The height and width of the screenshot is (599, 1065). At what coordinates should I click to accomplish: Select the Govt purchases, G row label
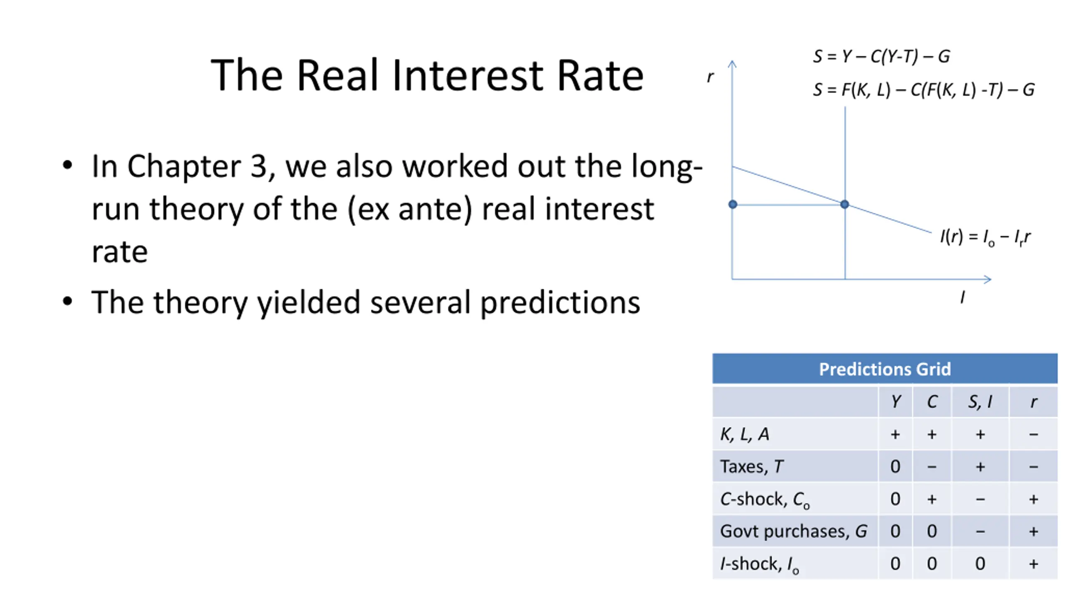click(x=794, y=531)
